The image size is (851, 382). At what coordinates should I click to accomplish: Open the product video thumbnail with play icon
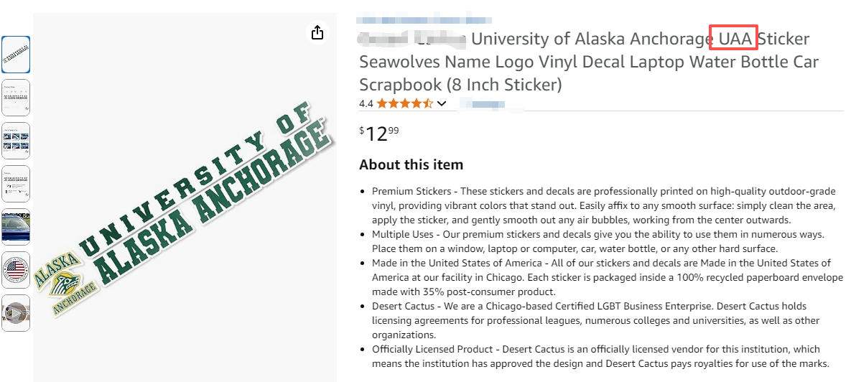pos(16,313)
